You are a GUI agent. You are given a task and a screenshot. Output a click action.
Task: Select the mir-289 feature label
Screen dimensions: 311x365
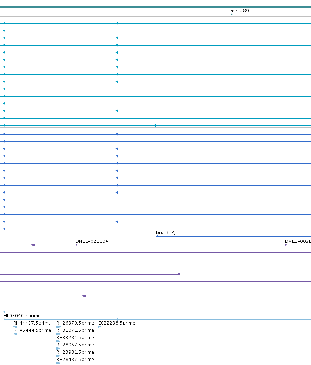[240, 11]
